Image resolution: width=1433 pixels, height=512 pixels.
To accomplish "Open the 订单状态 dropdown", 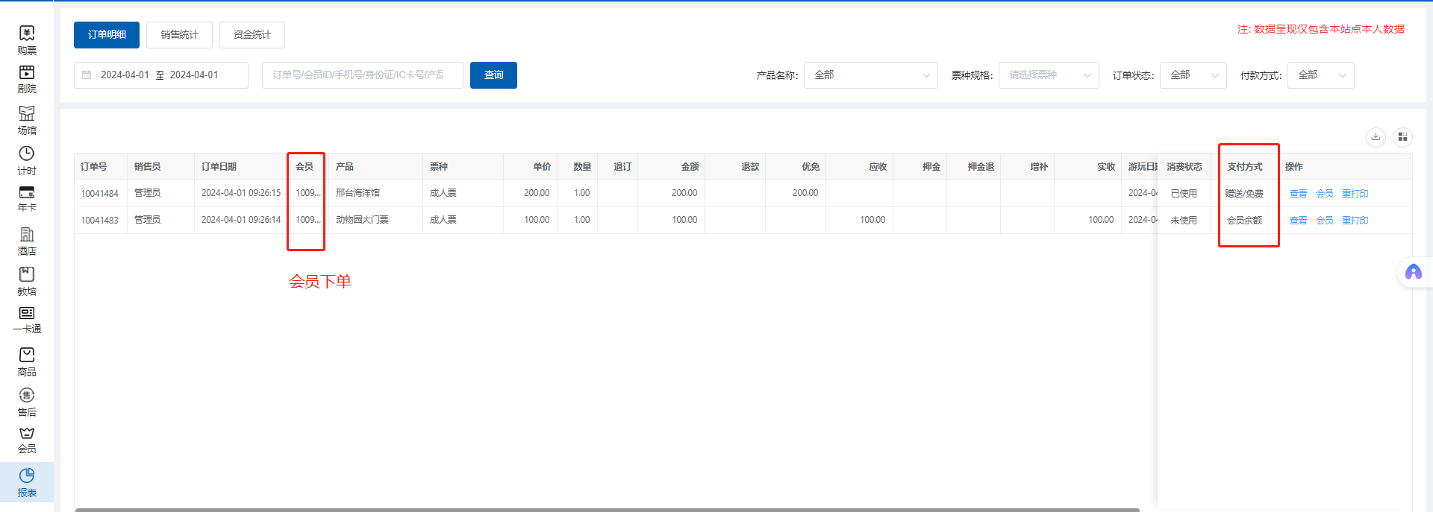I will [x=1193, y=75].
